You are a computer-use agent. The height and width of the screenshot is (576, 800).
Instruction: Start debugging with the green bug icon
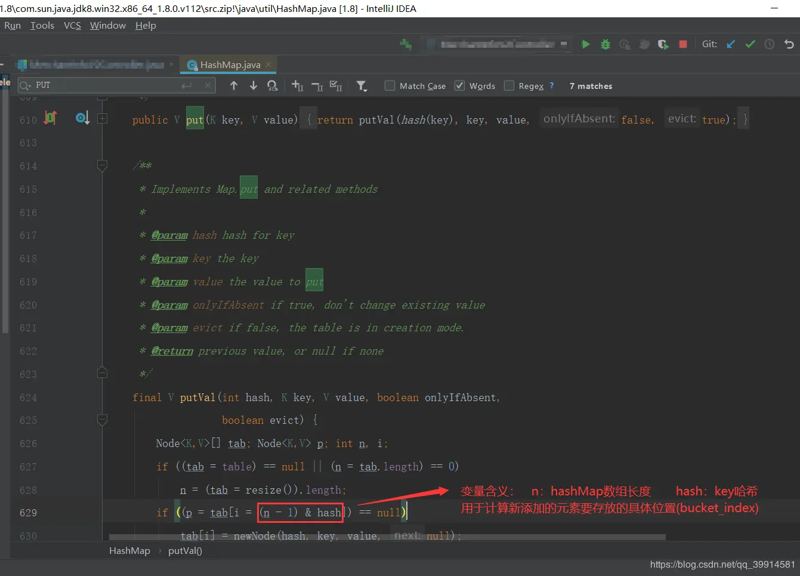606,44
